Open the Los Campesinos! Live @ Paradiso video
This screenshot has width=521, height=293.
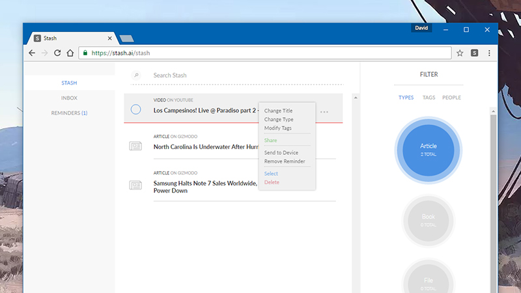(205, 110)
